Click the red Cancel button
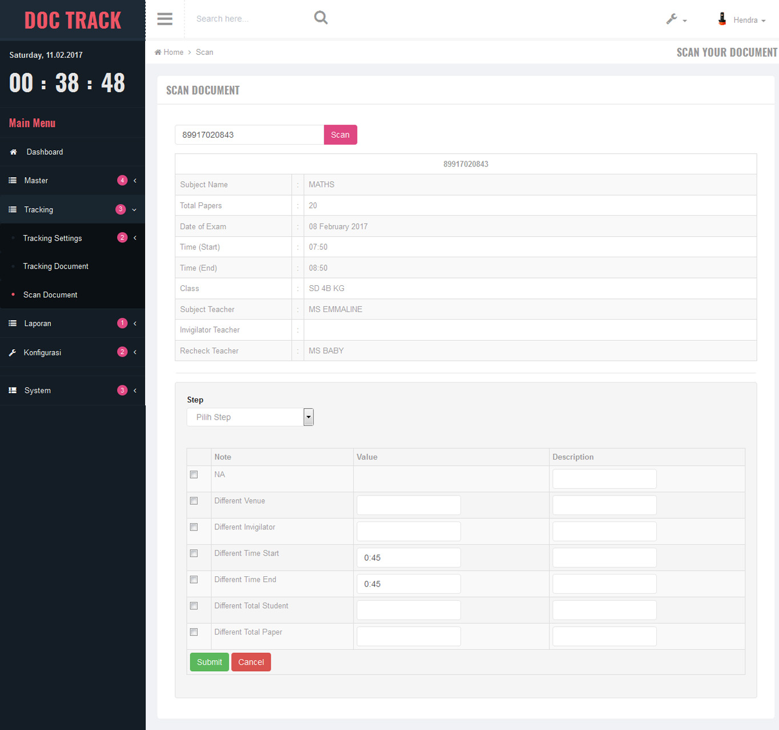This screenshot has height=730, width=779. coord(251,662)
